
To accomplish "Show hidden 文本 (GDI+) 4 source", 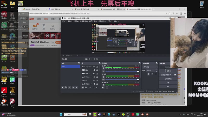I will (94, 77).
